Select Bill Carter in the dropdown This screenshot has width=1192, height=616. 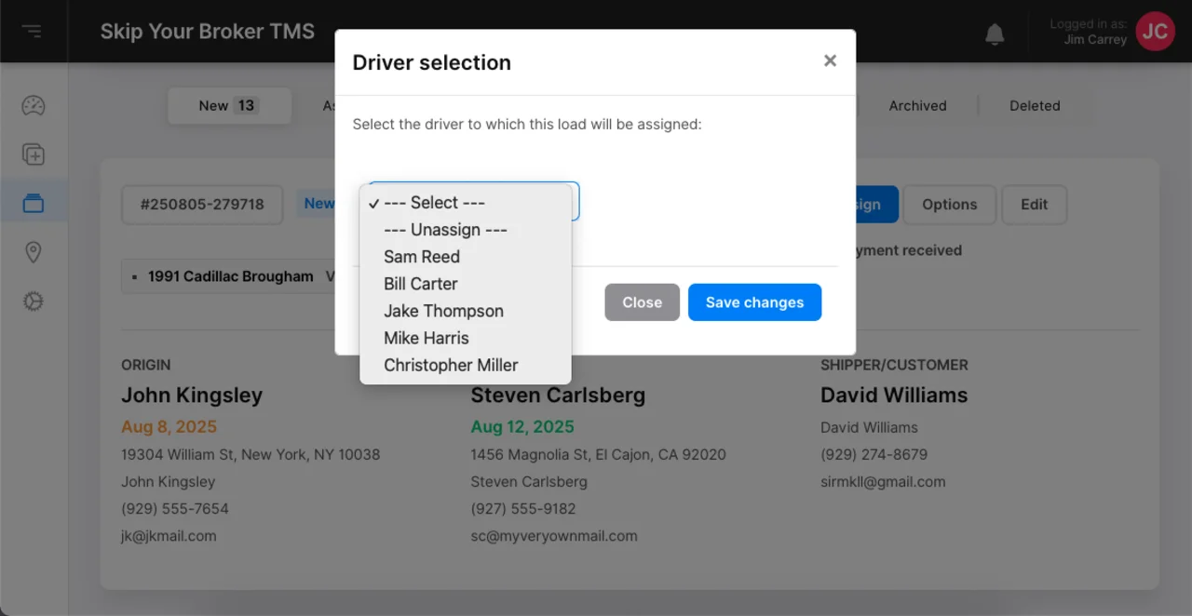coord(421,284)
